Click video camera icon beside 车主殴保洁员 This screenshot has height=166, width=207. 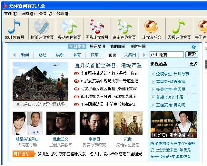(x=76, y=104)
